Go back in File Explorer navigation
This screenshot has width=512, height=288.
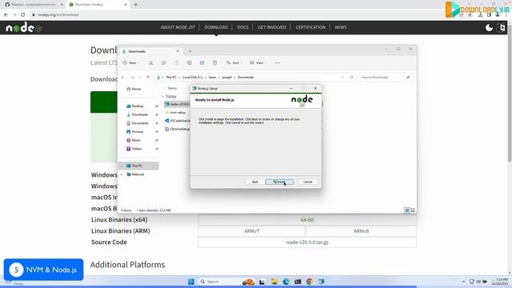click(123, 78)
